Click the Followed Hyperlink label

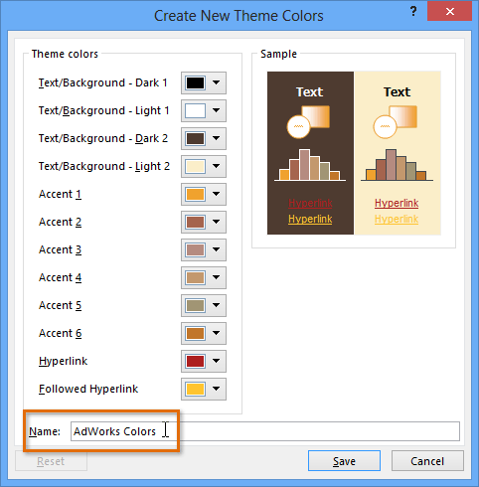click(88, 389)
